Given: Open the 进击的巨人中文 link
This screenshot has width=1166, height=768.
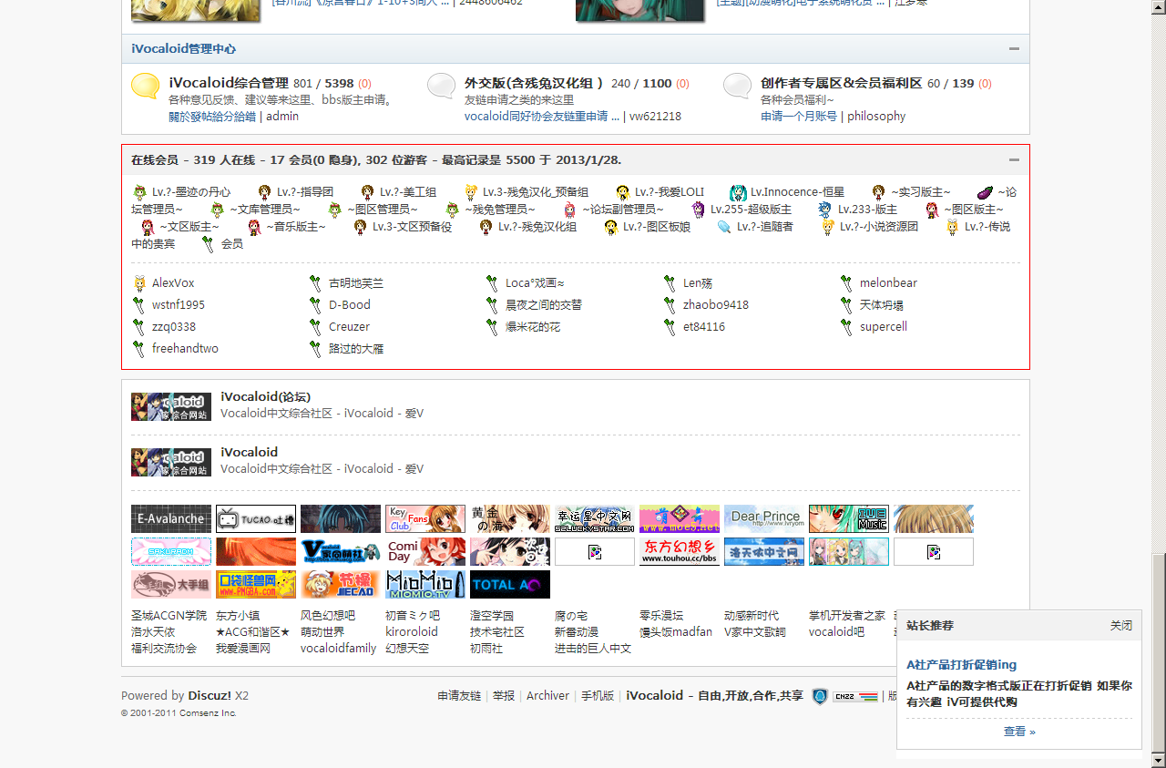Looking at the screenshot, I should [593, 649].
